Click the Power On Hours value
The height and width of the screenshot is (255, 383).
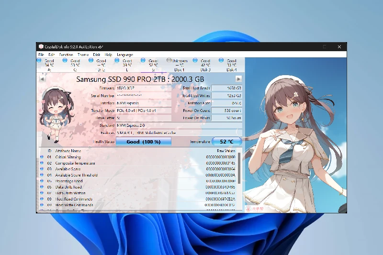[226, 118]
